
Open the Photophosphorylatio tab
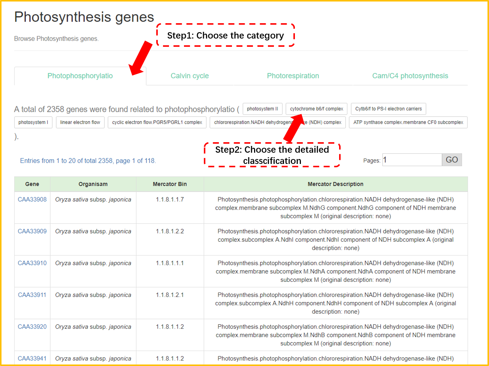tap(80, 76)
